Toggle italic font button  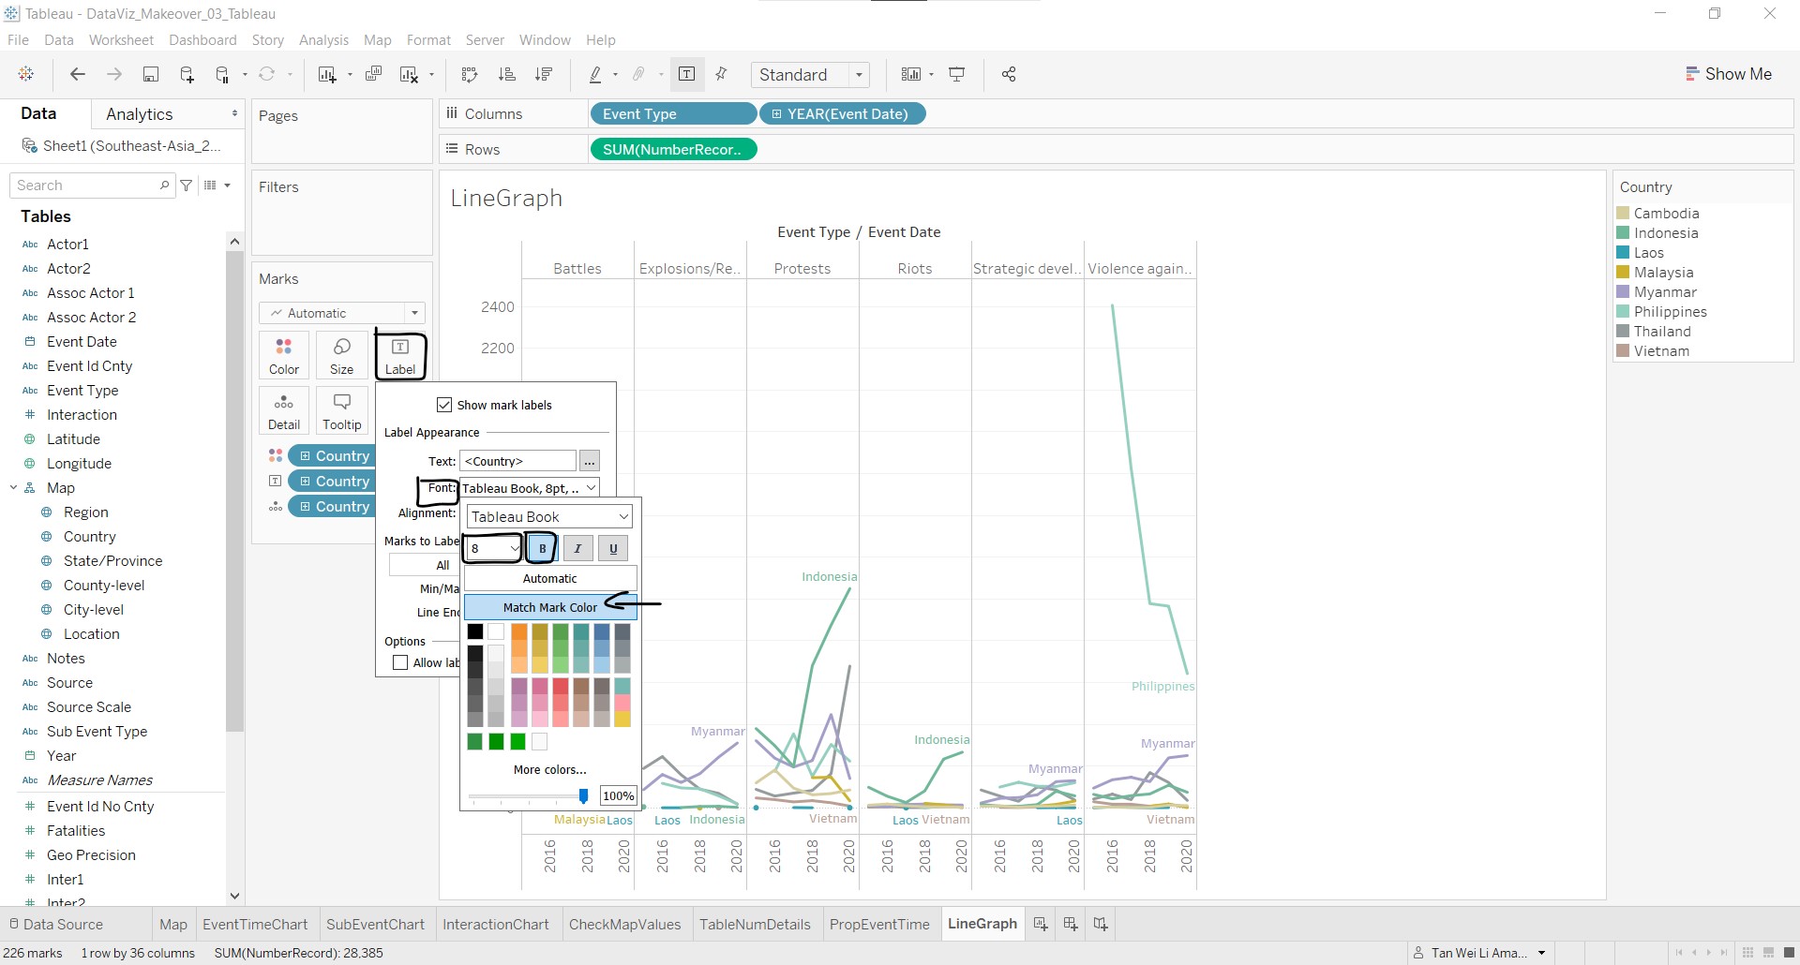(x=577, y=549)
